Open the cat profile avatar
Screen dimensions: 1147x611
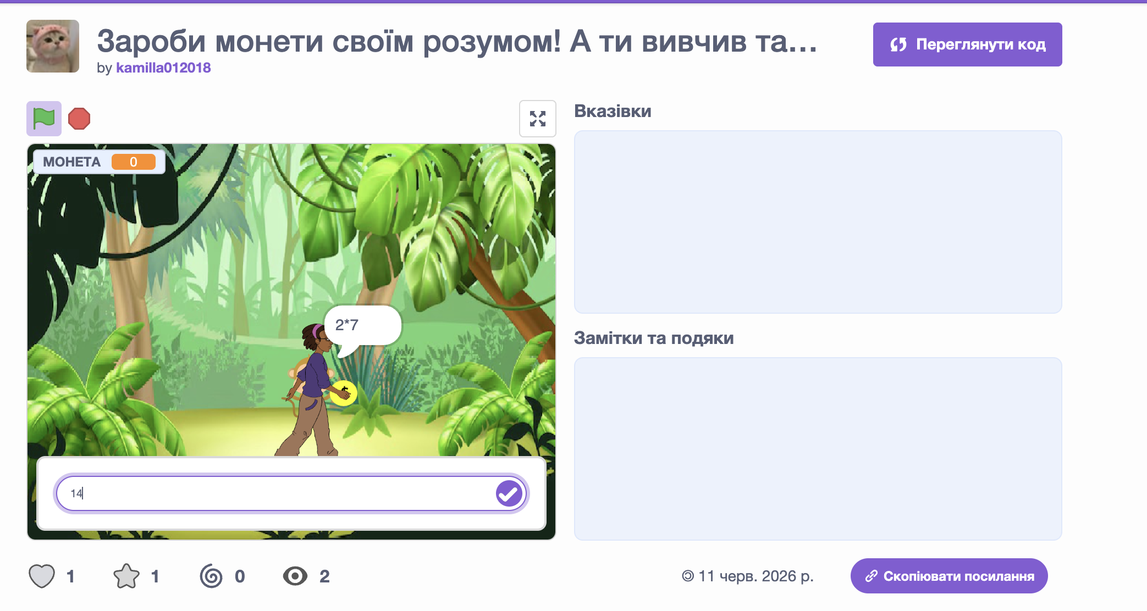53,46
